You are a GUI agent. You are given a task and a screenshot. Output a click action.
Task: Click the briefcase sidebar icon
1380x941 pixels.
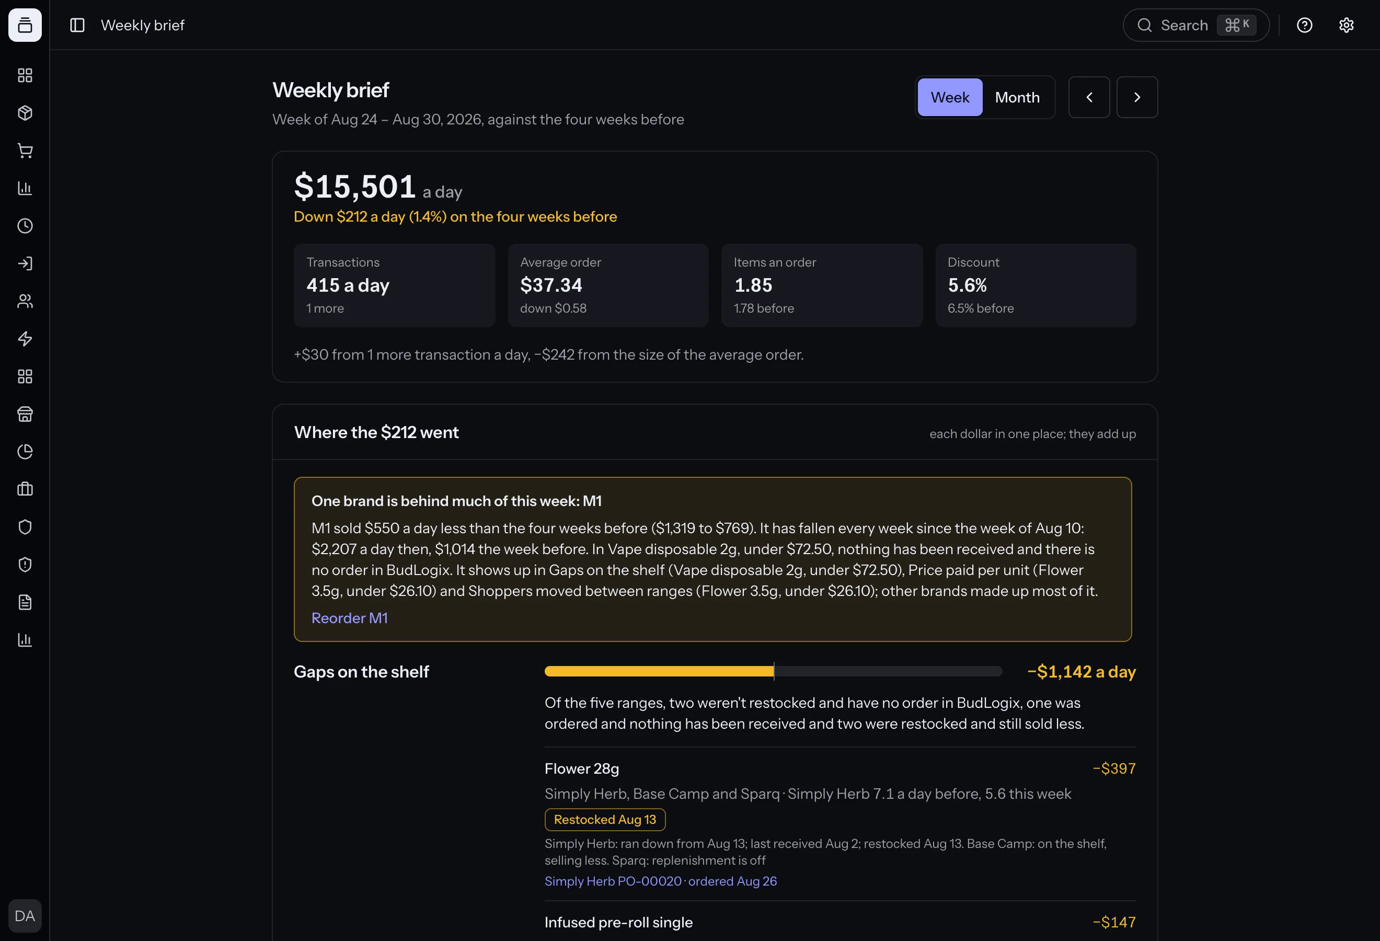point(25,489)
